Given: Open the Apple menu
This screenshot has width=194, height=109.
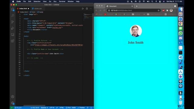Looking at the screenshot, I should [x=13, y=2].
